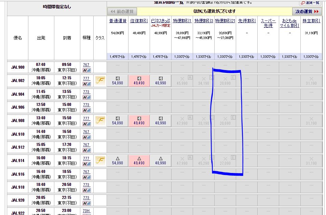Click the in-flight Wi-Fi icon in JAL902 row
Viewport: 326px width, 215px height.
[x=89, y=84]
